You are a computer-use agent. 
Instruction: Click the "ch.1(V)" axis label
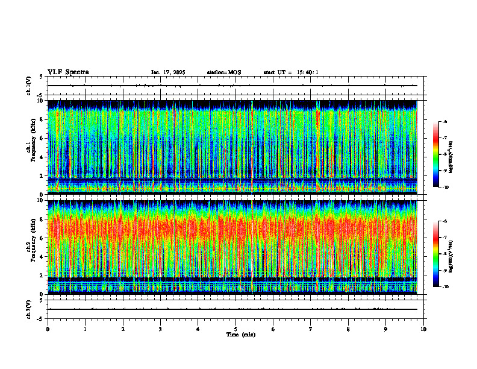click(x=28, y=86)
